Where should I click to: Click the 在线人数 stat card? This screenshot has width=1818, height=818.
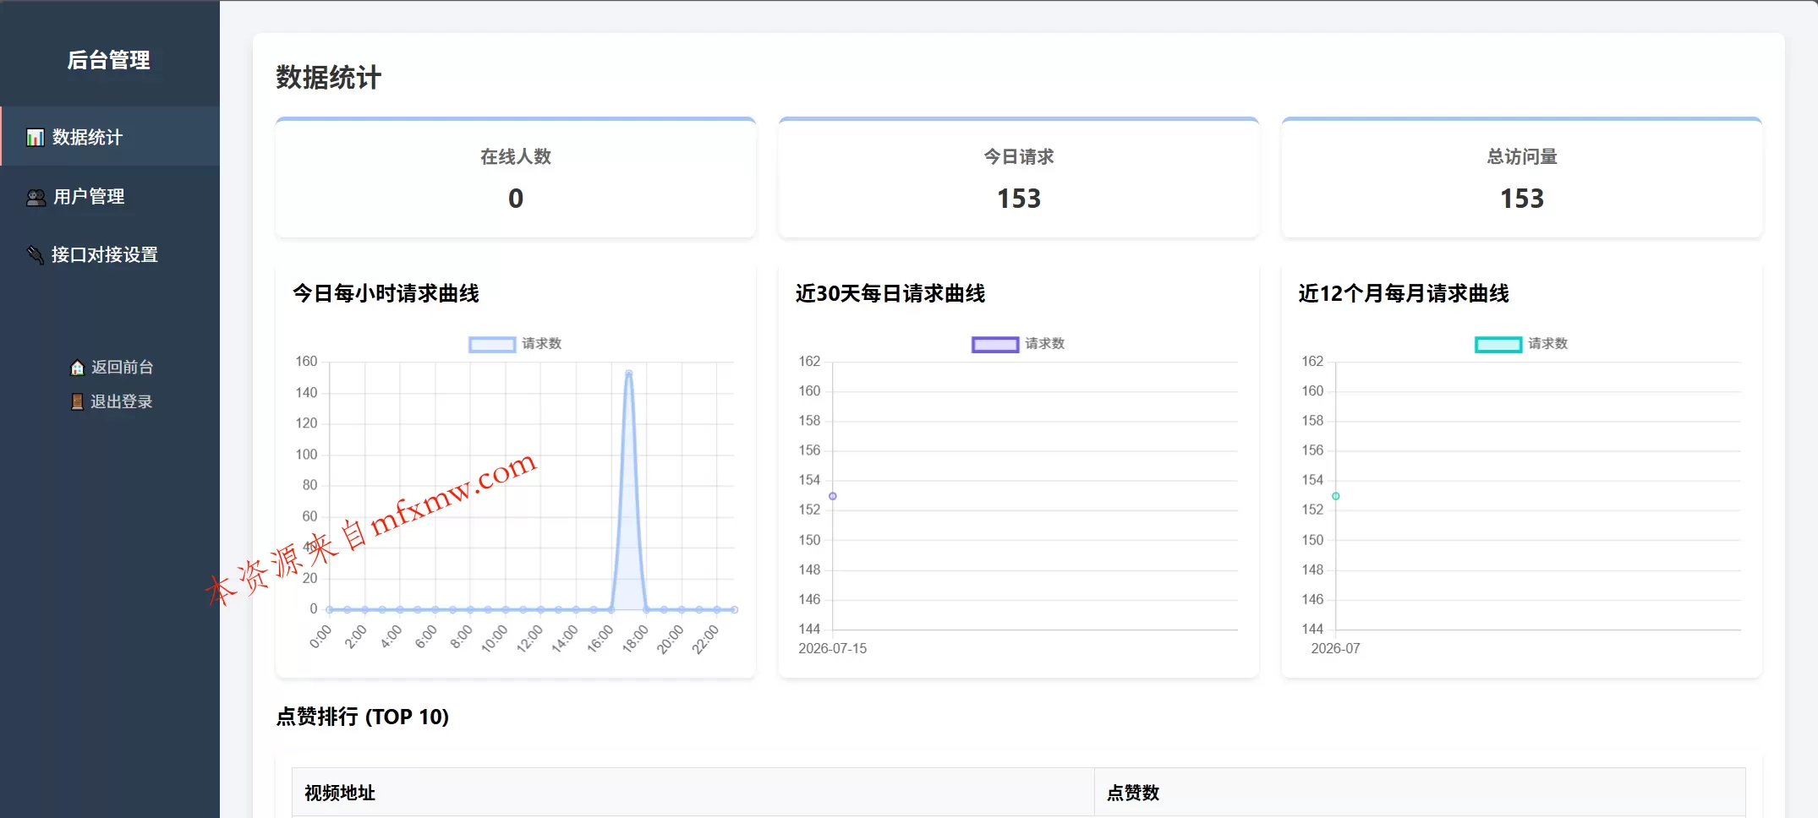516,177
